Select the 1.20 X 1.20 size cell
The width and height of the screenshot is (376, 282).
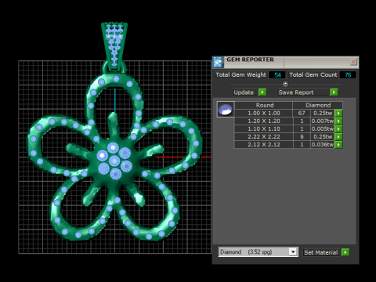tap(264, 121)
